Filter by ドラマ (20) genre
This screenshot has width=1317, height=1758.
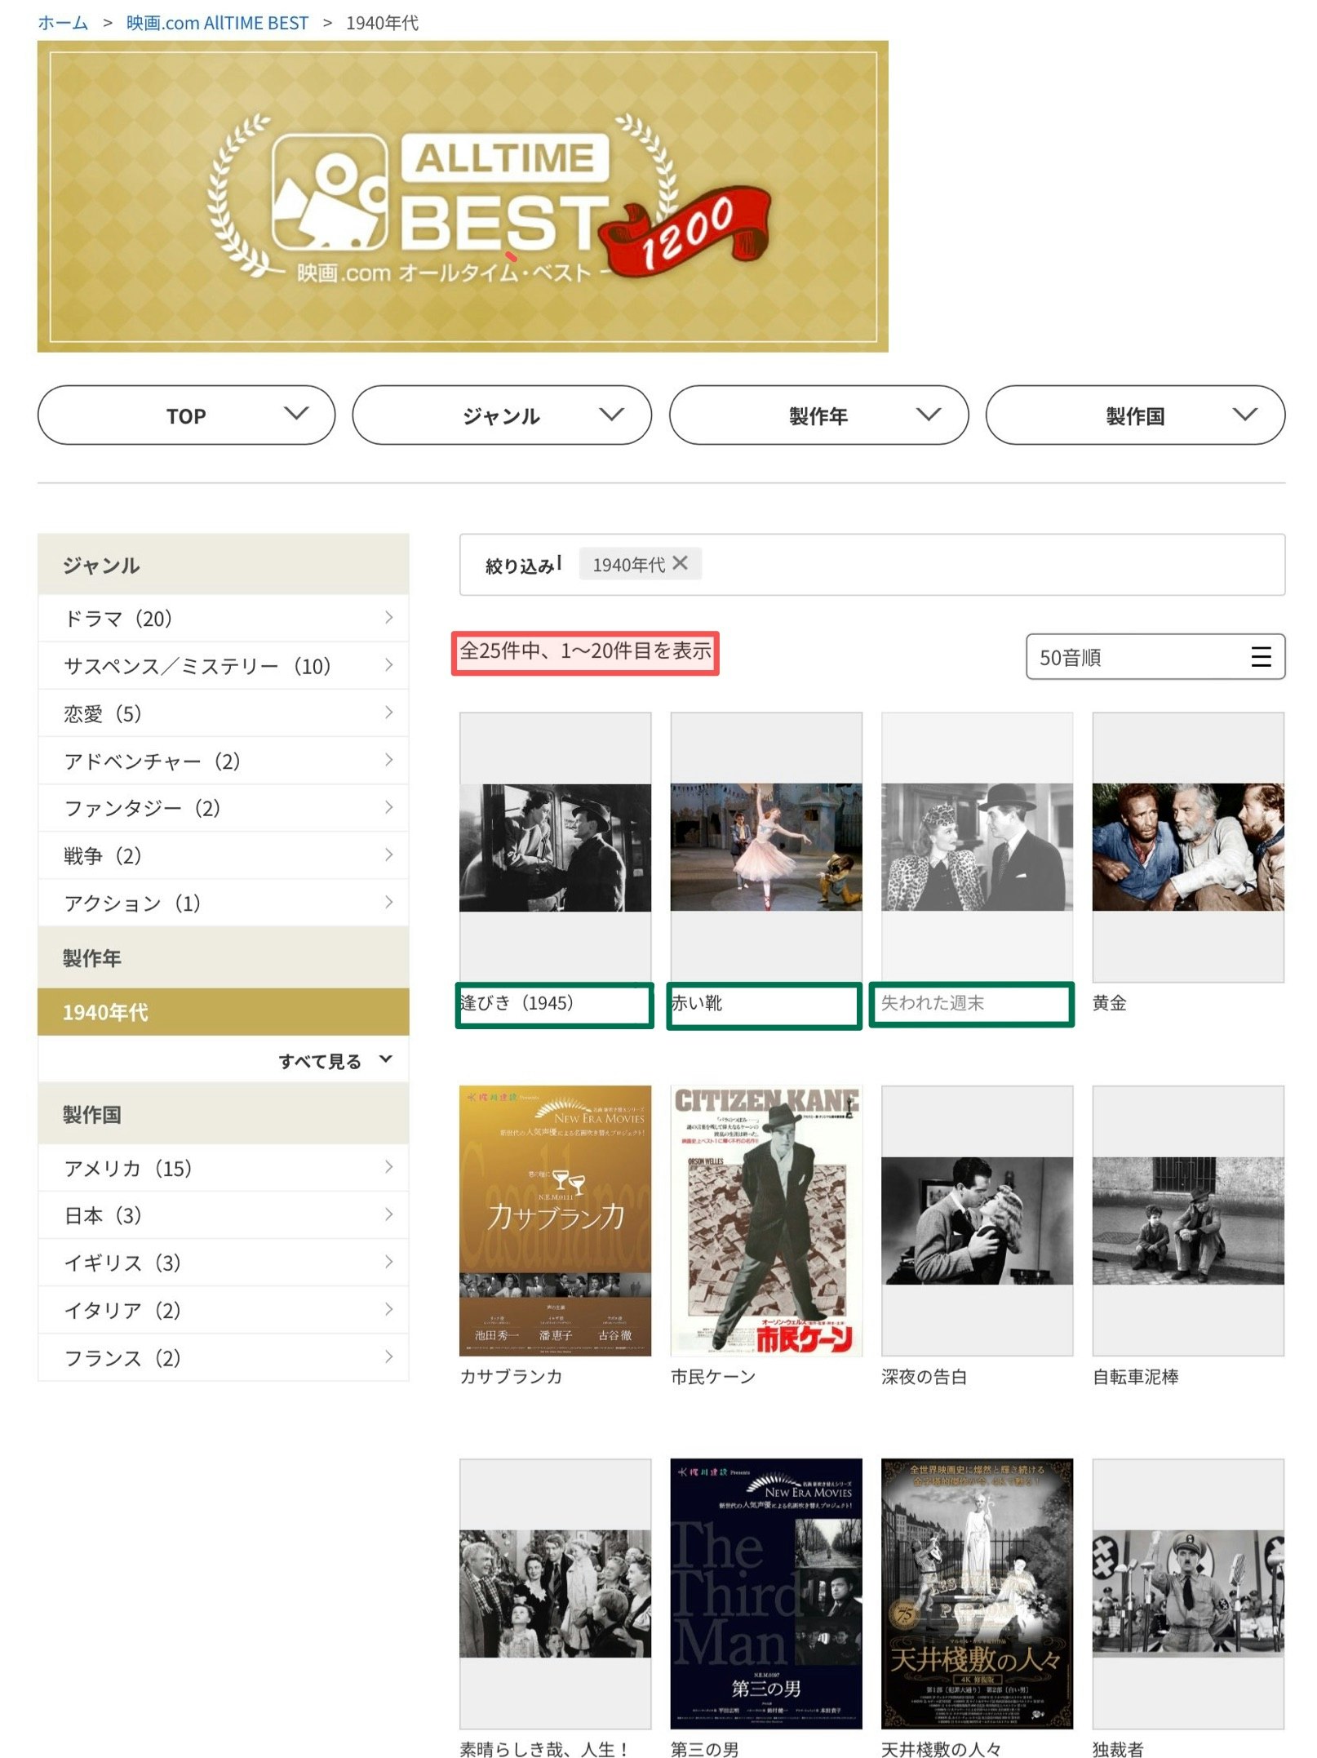pos(224,619)
